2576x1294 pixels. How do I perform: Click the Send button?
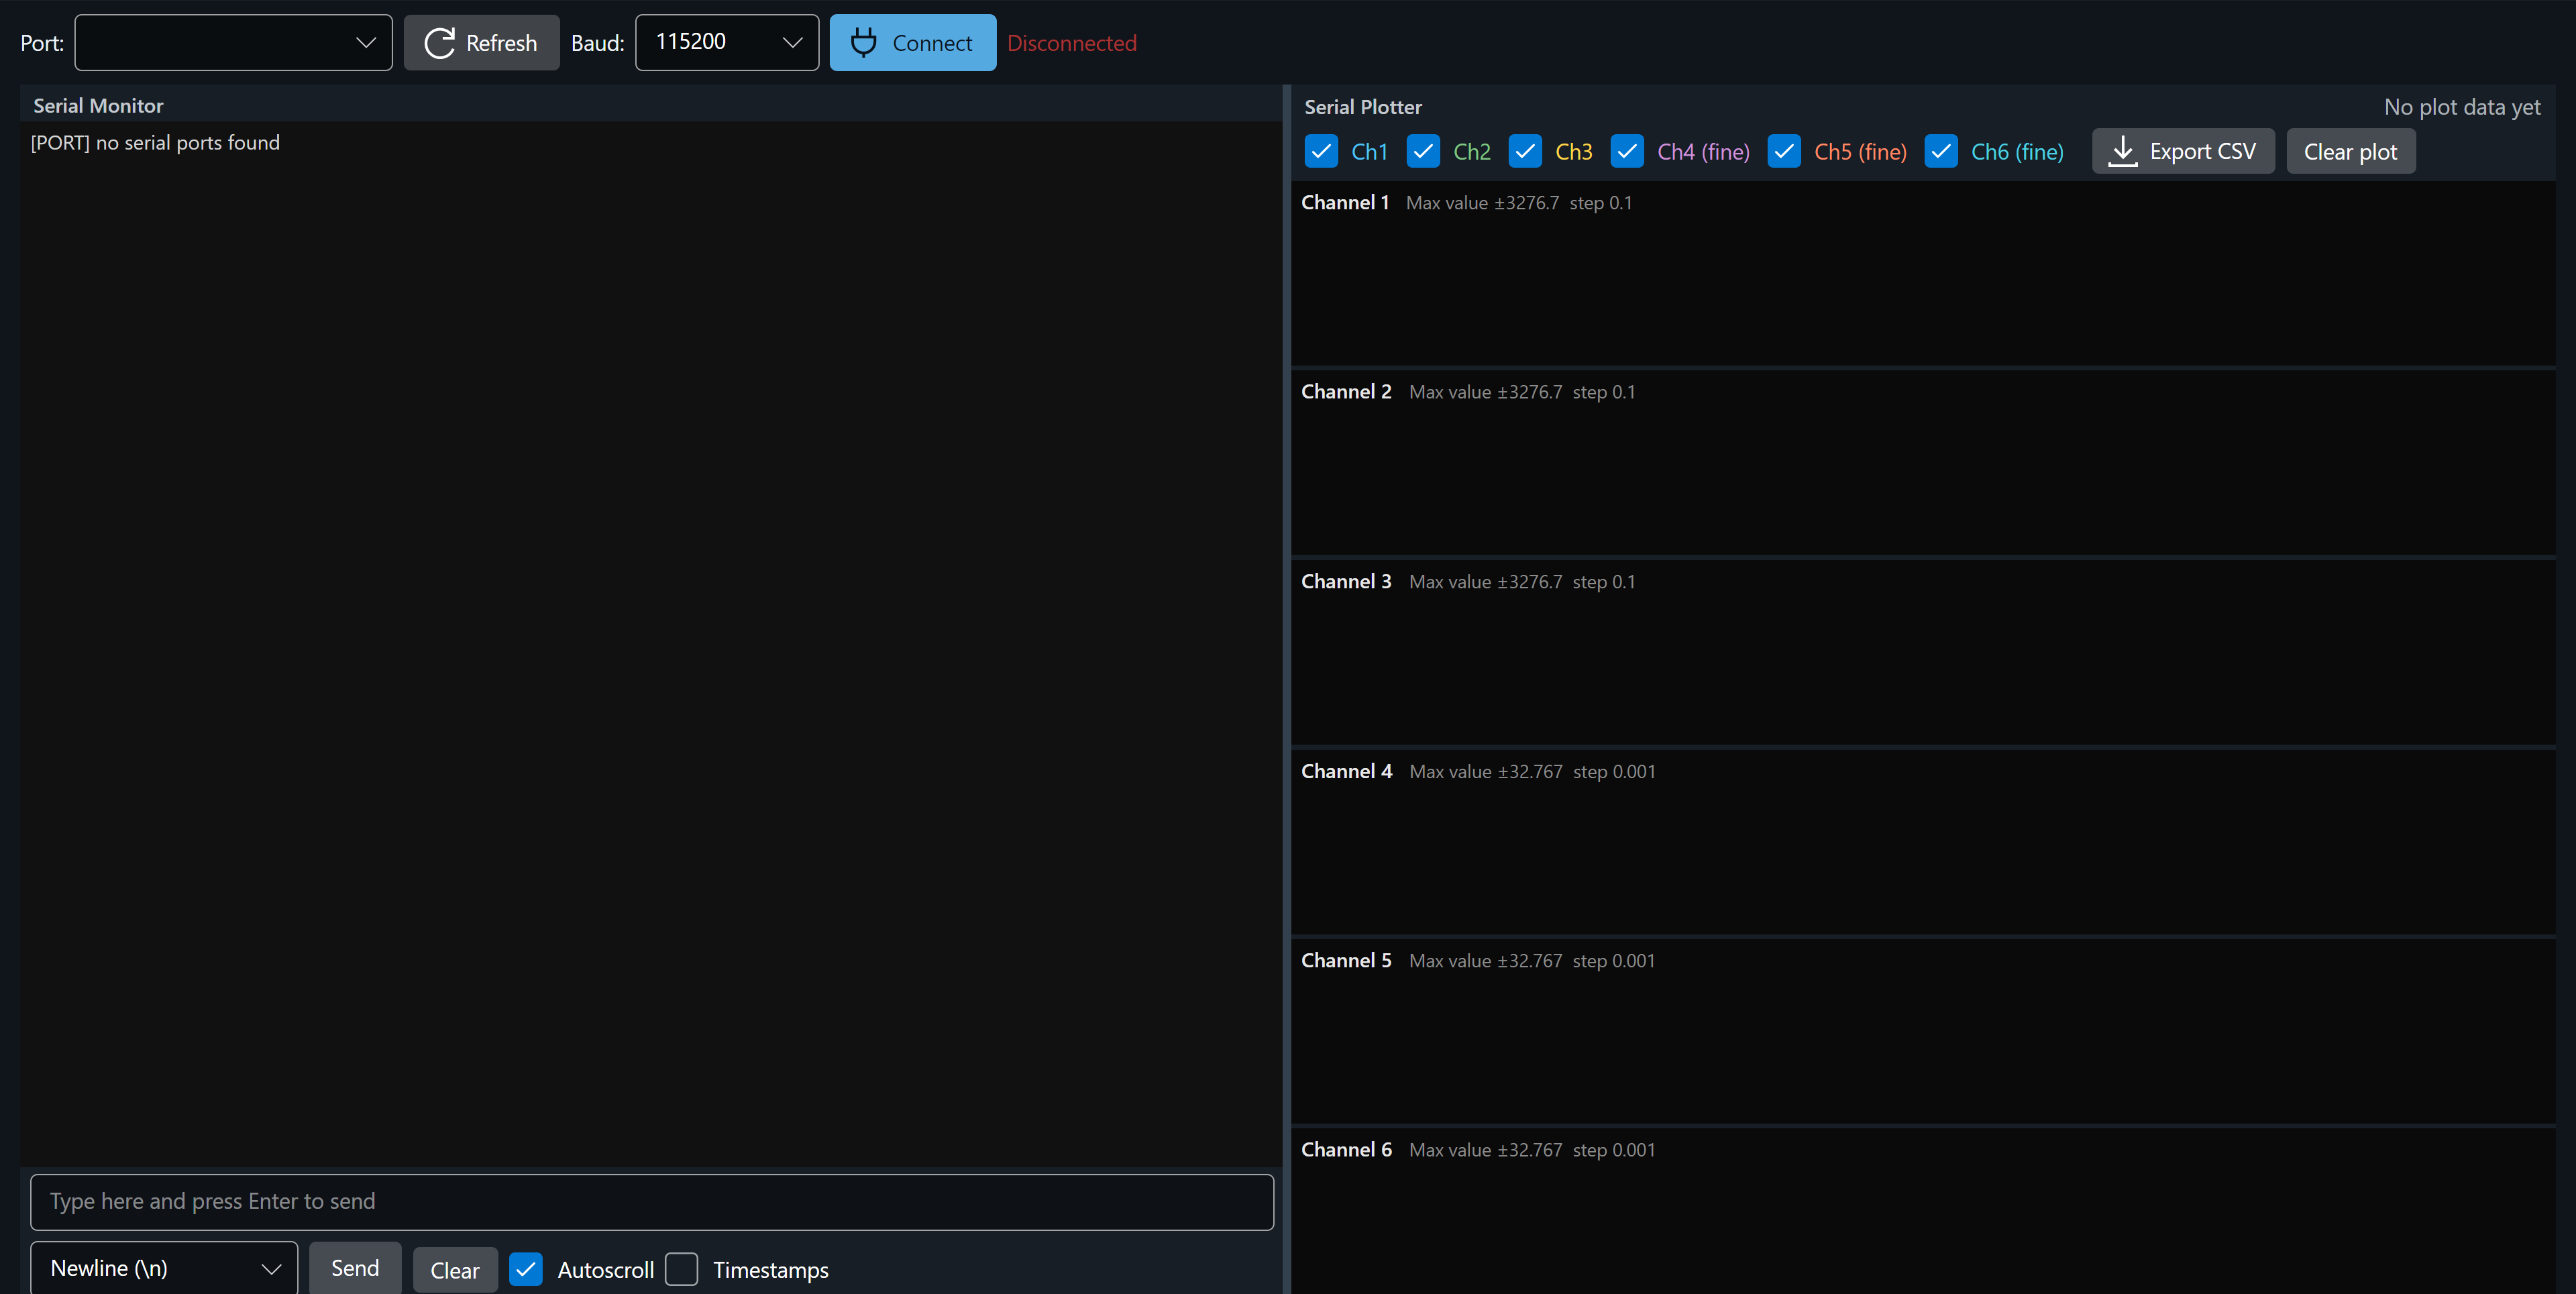tap(355, 1268)
